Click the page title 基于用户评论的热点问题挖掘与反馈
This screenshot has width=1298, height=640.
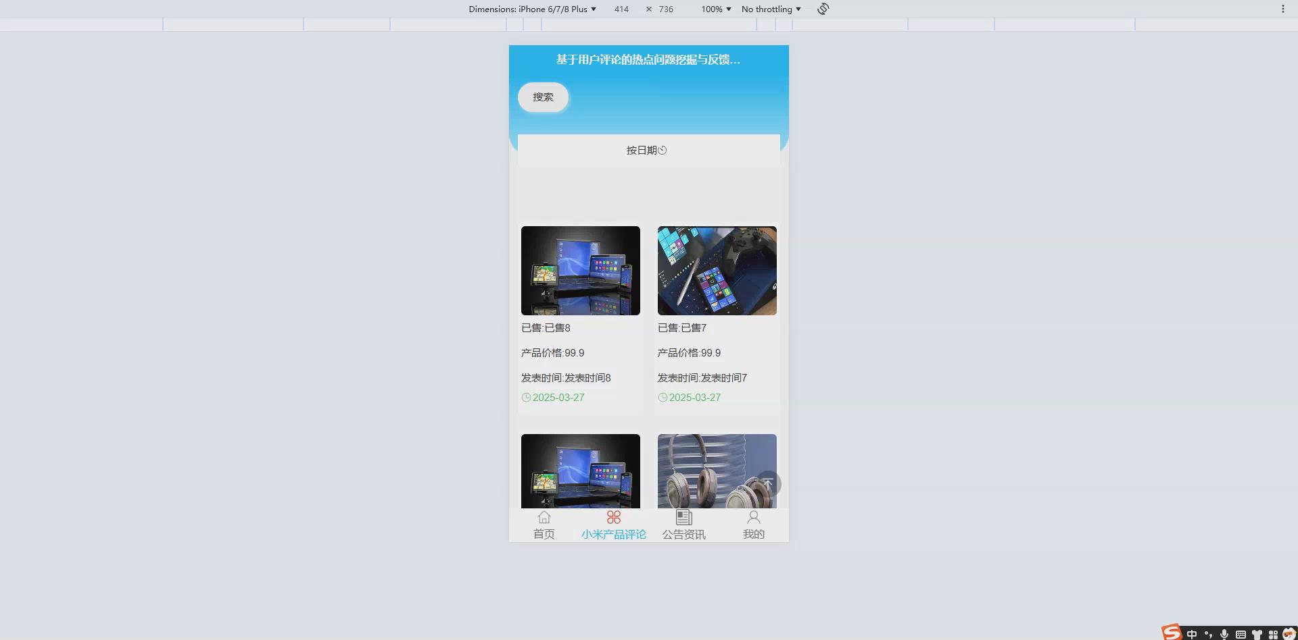pyautogui.click(x=648, y=59)
